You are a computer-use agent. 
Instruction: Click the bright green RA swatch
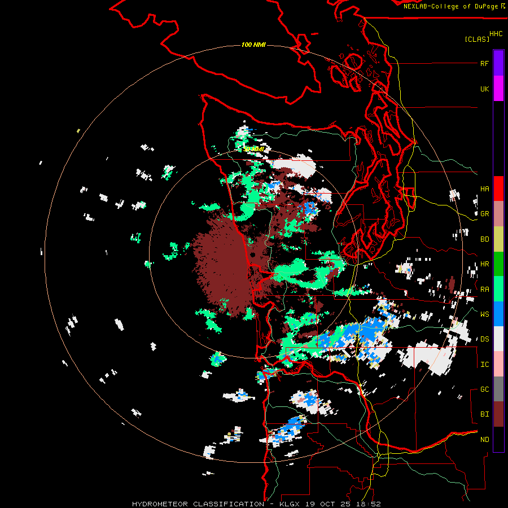498,289
